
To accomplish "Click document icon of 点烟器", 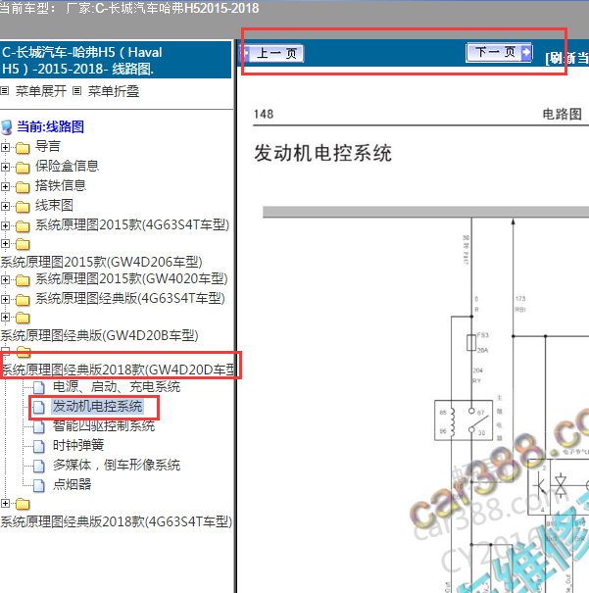I will (38, 486).
